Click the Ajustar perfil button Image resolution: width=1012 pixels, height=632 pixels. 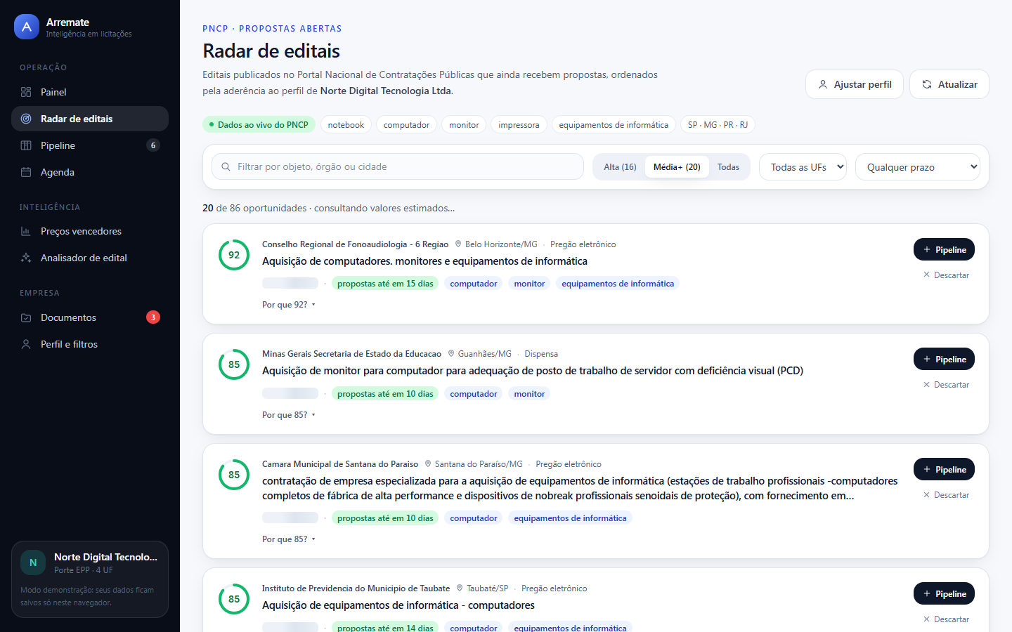pyautogui.click(x=855, y=84)
